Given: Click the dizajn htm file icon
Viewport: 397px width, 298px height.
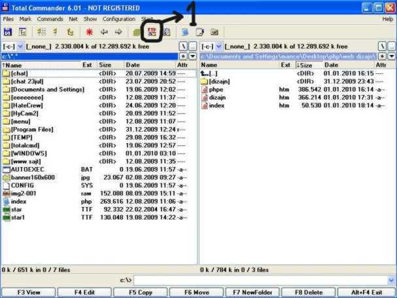Looking at the screenshot, I should [204, 98].
